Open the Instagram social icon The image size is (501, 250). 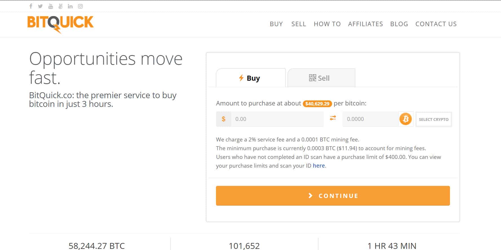click(x=80, y=6)
